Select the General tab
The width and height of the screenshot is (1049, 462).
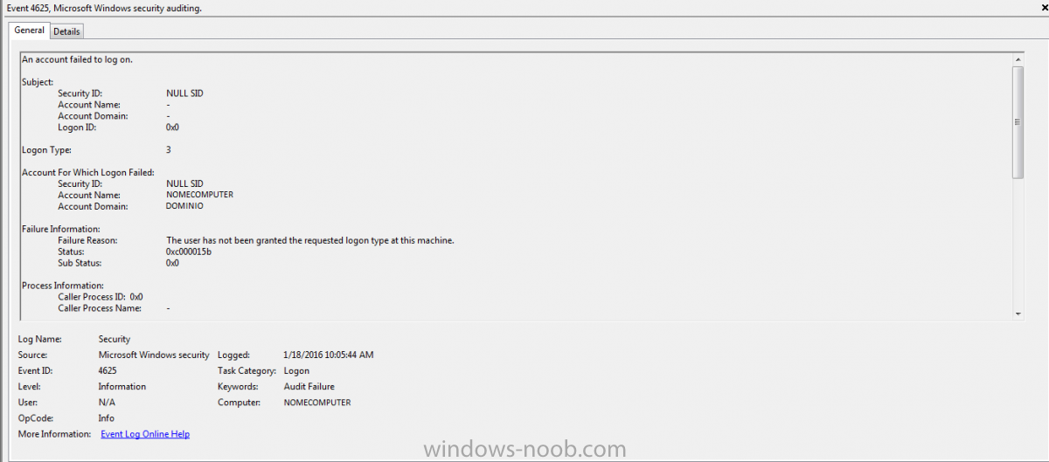click(29, 30)
